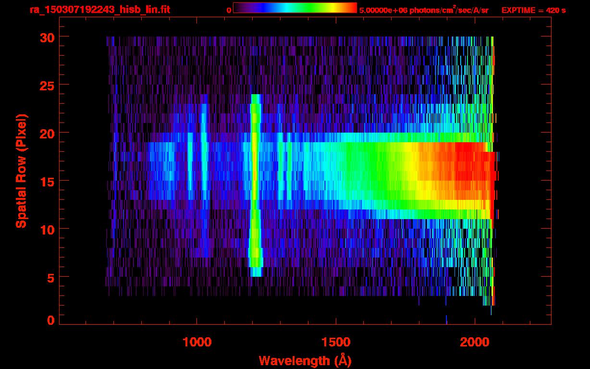Click the color bar minimum value 0
This screenshot has width=590, height=369.
coord(229,11)
